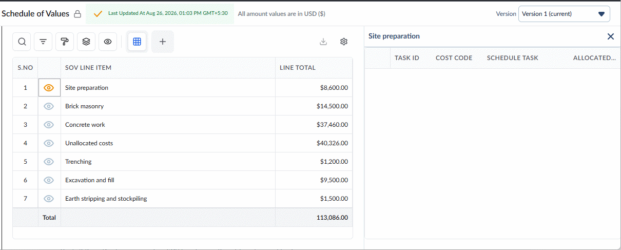This screenshot has height=250, width=621.
Task: Toggle eye icon for Trenching row
Action: pos(49,162)
